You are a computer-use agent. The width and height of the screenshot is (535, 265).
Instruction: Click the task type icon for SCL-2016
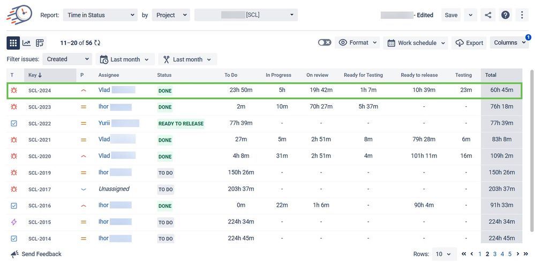tap(13, 206)
